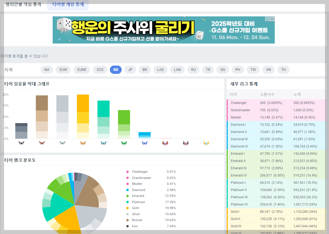This screenshot has height=234, width=329.
Task: Click the Diamond rank emblem icon
Action: [x=145, y=143]
